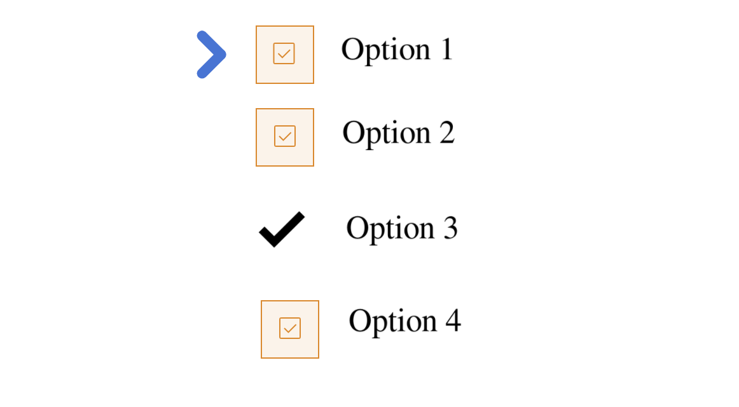Click the word Option in the third row
Viewport: 739px width, 407px height.
coord(390,229)
